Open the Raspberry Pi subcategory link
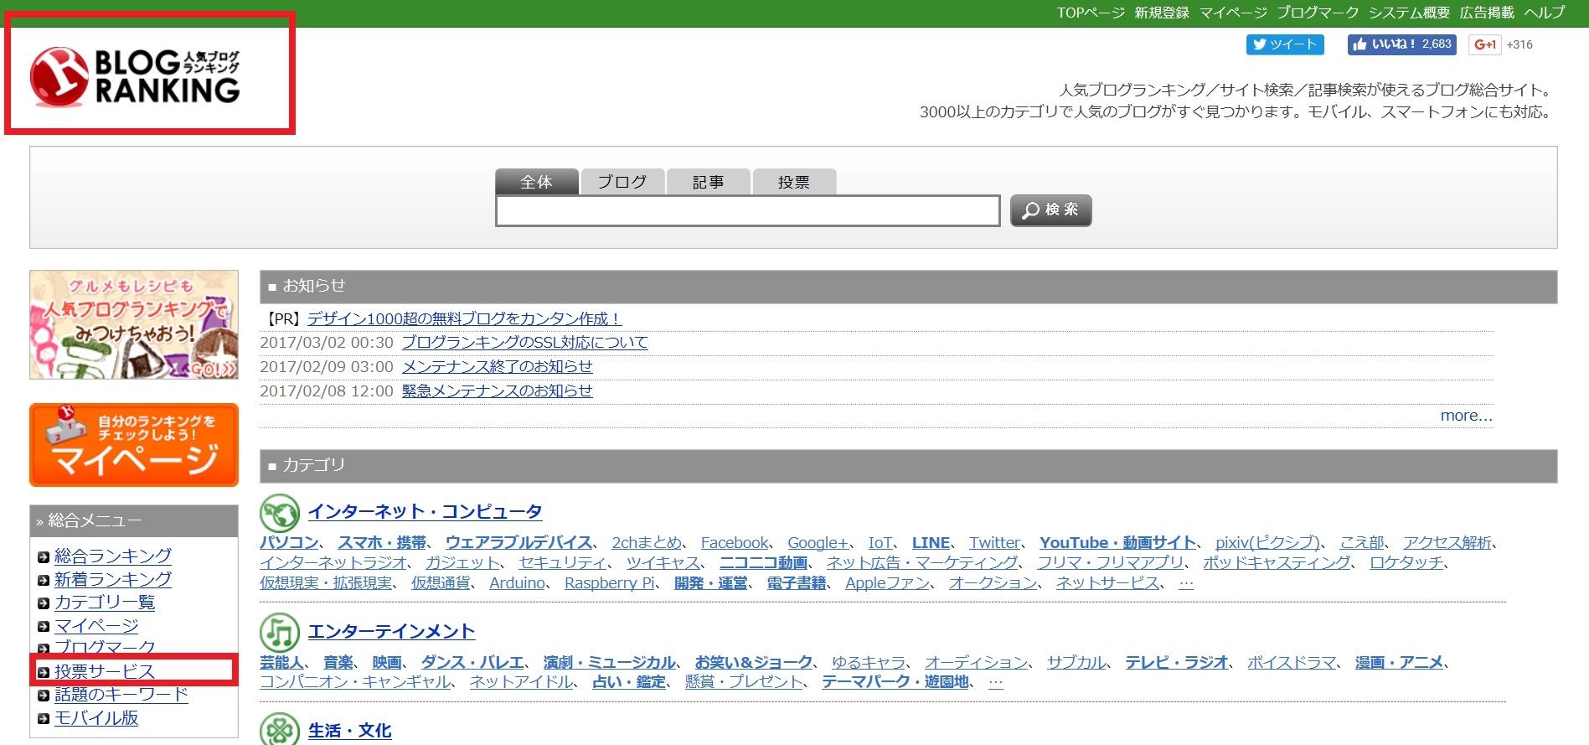The image size is (1589, 745). [x=610, y=583]
